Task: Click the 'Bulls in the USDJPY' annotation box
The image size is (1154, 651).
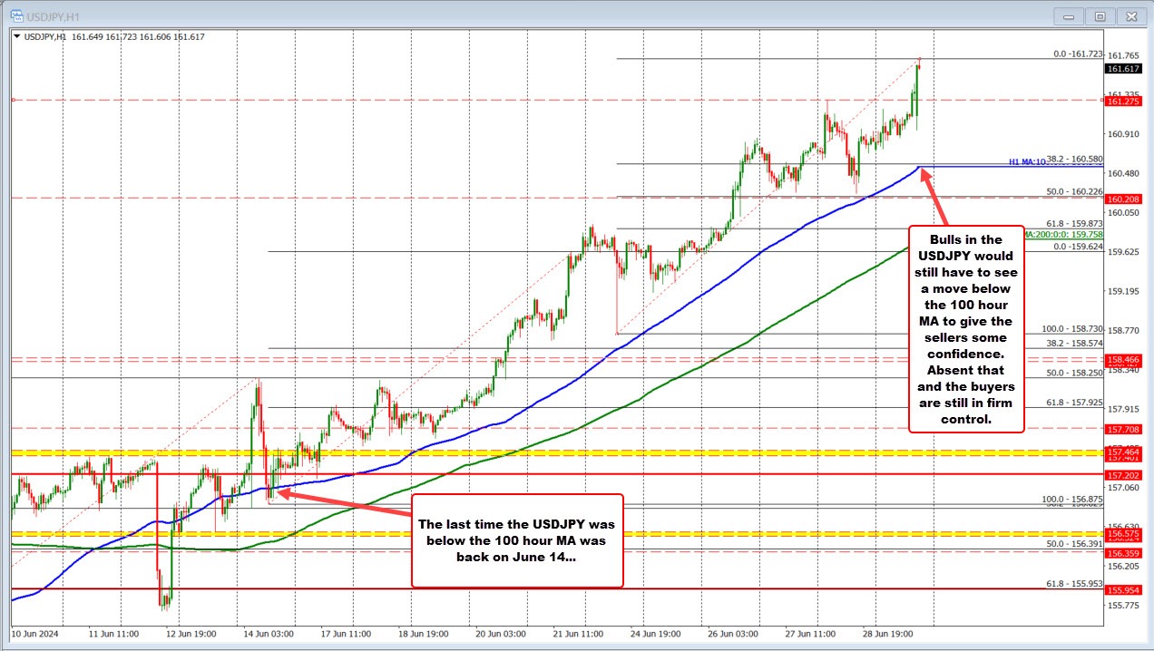Action: click(966, 332)
